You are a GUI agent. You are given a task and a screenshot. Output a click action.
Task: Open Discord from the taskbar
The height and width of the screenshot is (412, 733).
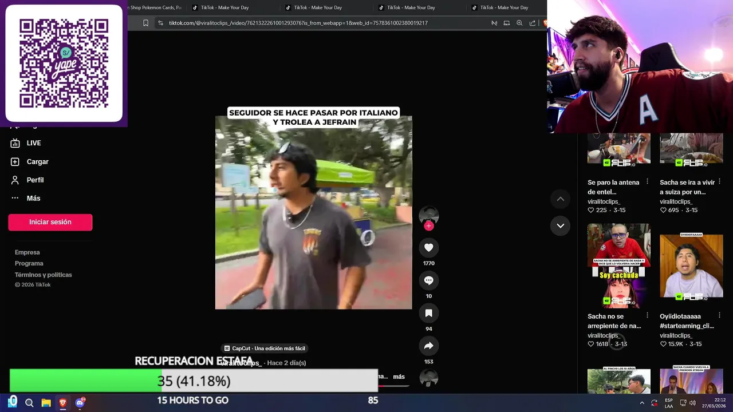[x=80, y=403]
